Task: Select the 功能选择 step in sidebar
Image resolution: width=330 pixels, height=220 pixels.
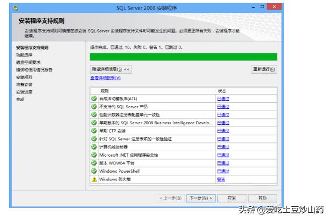Action: 24,55
